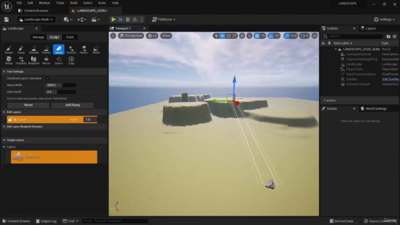This screenshot has width=400, height=225.
Task: Select the Visibility landscape tool
Action: (x=21, y=61)
